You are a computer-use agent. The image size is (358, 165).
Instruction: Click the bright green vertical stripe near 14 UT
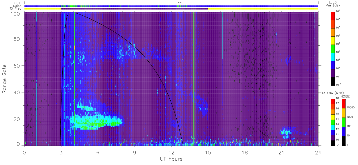[194, 79]
